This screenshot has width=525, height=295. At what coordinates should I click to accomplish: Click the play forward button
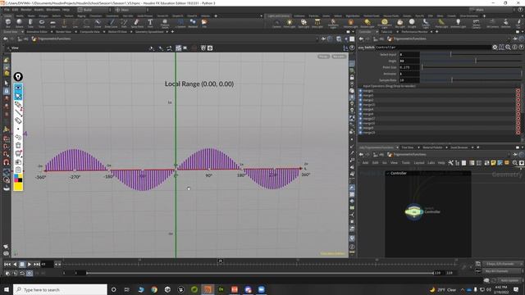pos(30,264)
